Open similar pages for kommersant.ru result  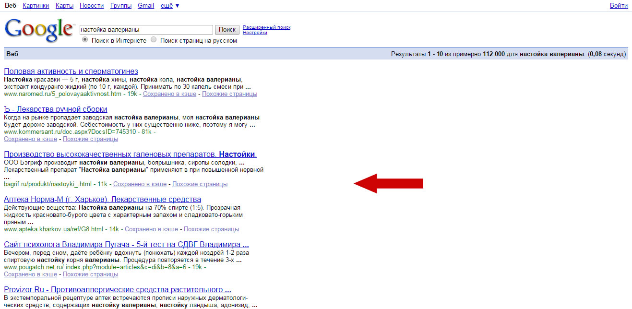click(x=91, y=139)
